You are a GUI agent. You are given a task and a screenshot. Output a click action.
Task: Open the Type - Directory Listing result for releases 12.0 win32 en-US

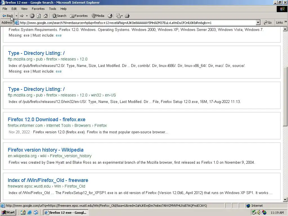(x=36, y=89)
